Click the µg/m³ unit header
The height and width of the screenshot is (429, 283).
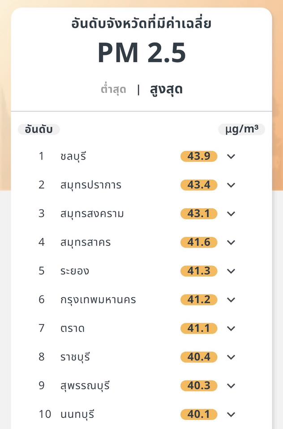click(x=242, y=130)
